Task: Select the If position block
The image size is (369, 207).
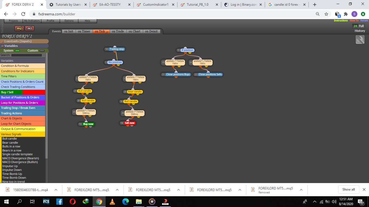Action: coord(187,50)
